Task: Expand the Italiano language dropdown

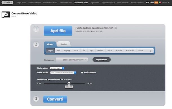Action: pyautogui.click(x=166, y=3)
